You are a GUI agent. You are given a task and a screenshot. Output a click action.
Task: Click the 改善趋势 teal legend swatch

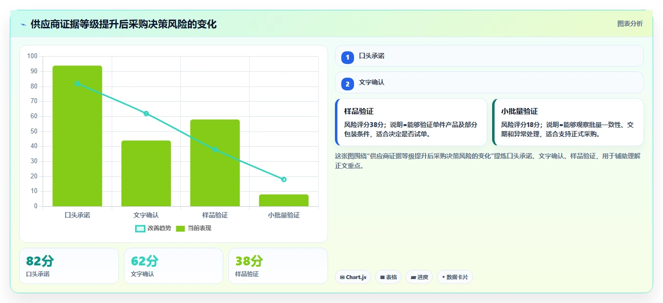[x=140, y=228]
